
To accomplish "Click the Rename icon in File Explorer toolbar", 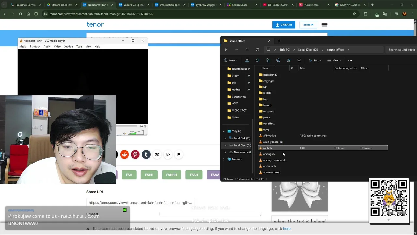I will (278, 60).
